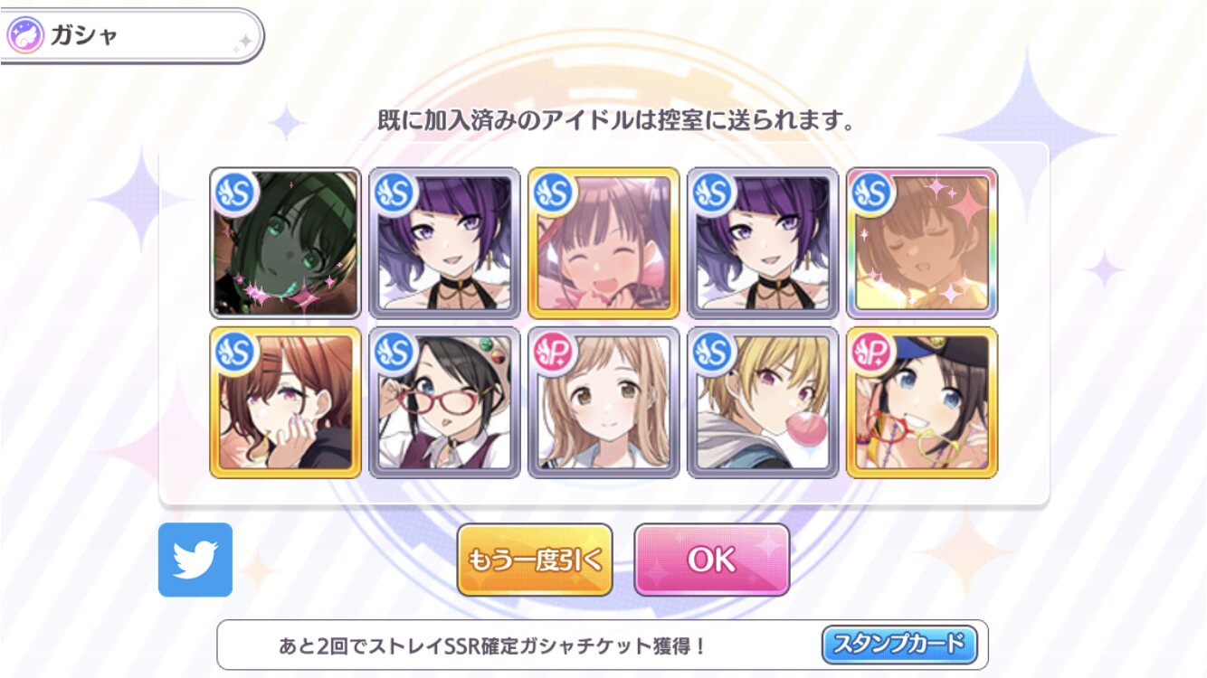Share results via the Twitter icon

pos(195,560)
